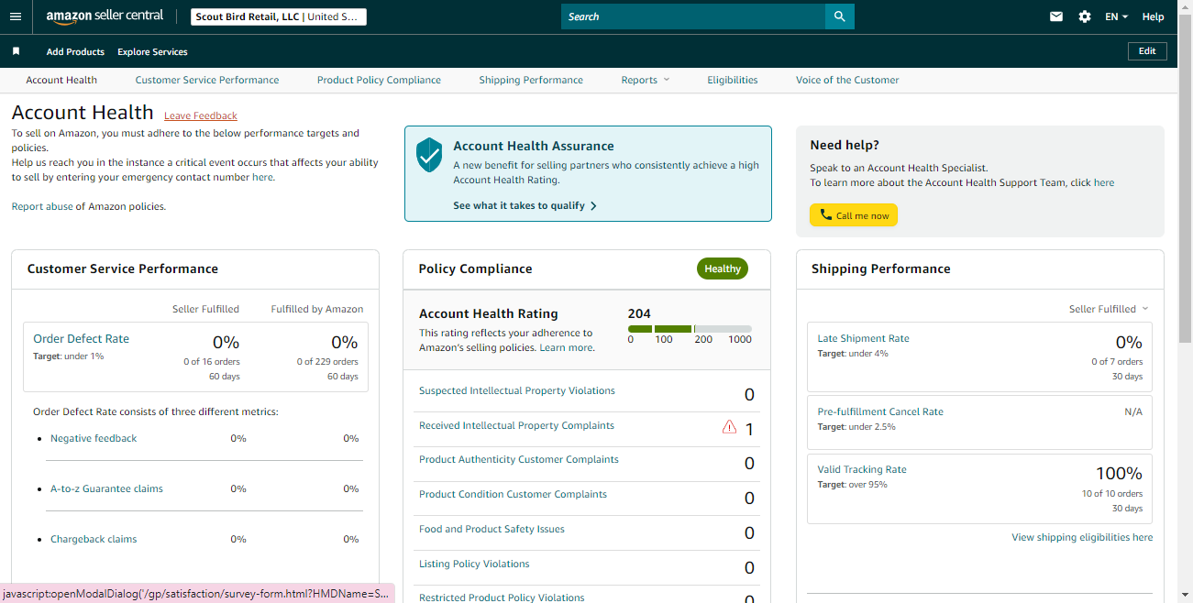This screenshot has height=603, width=1193.
Task: Open Customer Service Performance tab
Action: 207,80
